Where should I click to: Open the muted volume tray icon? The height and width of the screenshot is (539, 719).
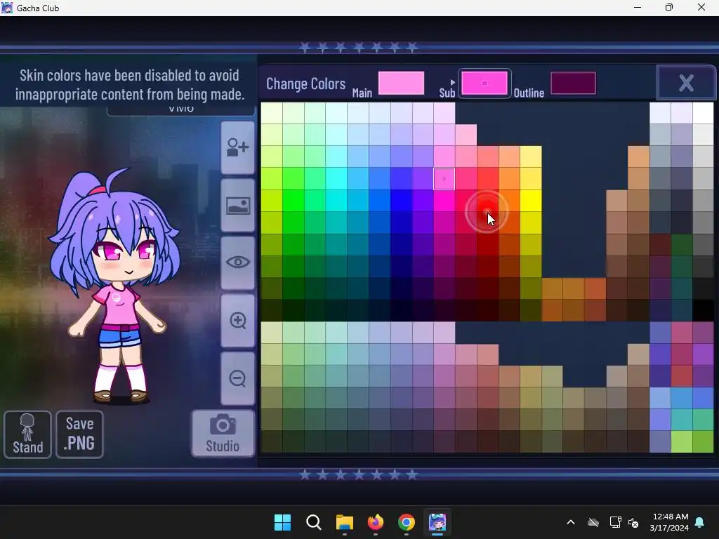(633, 522)
